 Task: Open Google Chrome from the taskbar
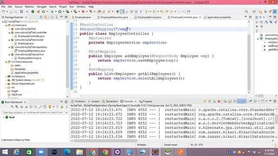[x=105, y=152]
